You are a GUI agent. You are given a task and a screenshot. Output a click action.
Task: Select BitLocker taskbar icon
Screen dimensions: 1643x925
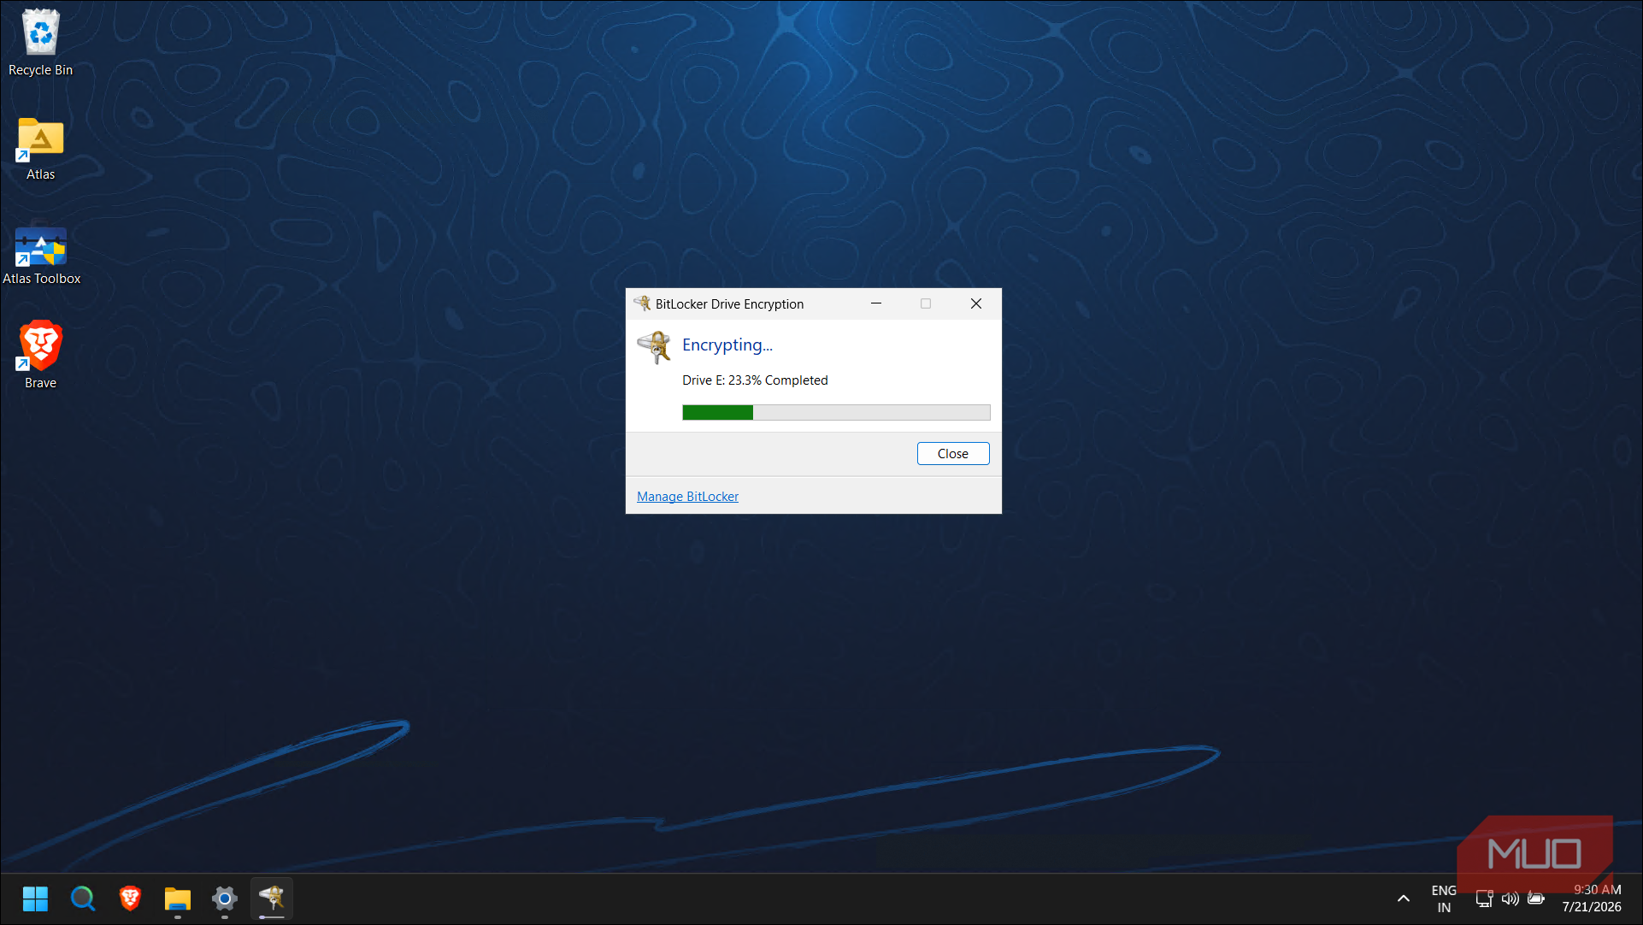(272, 898)
